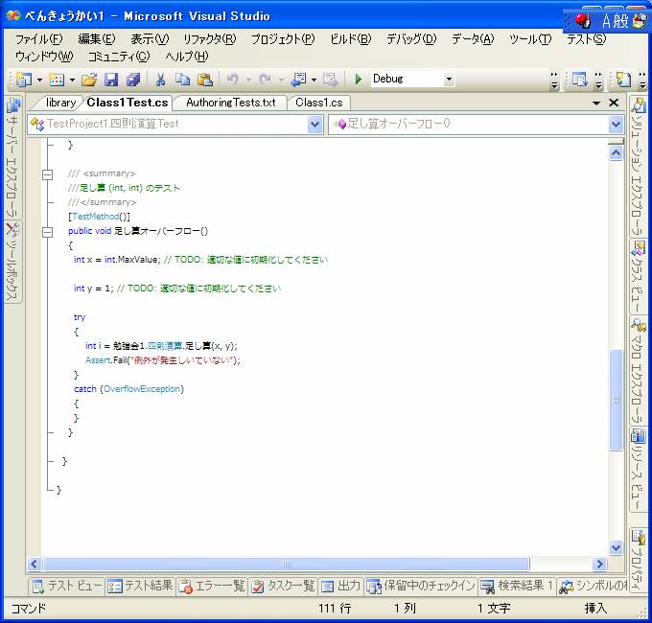Open the エラー一覧 panel tab
This screenshot has width=652, height=623.
[x=213, y=586]
